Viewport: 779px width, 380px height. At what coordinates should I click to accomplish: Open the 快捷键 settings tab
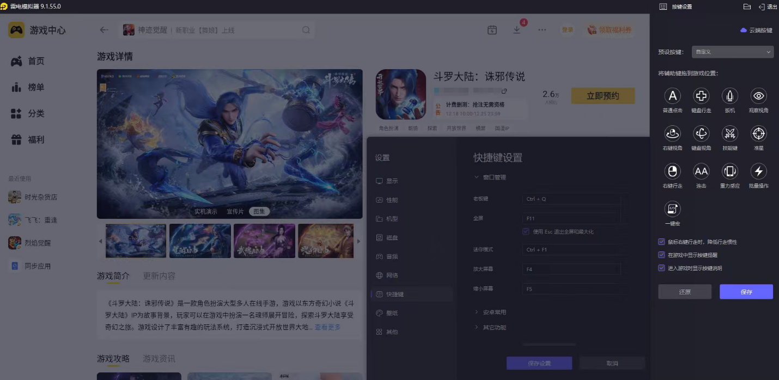[411, 294]
